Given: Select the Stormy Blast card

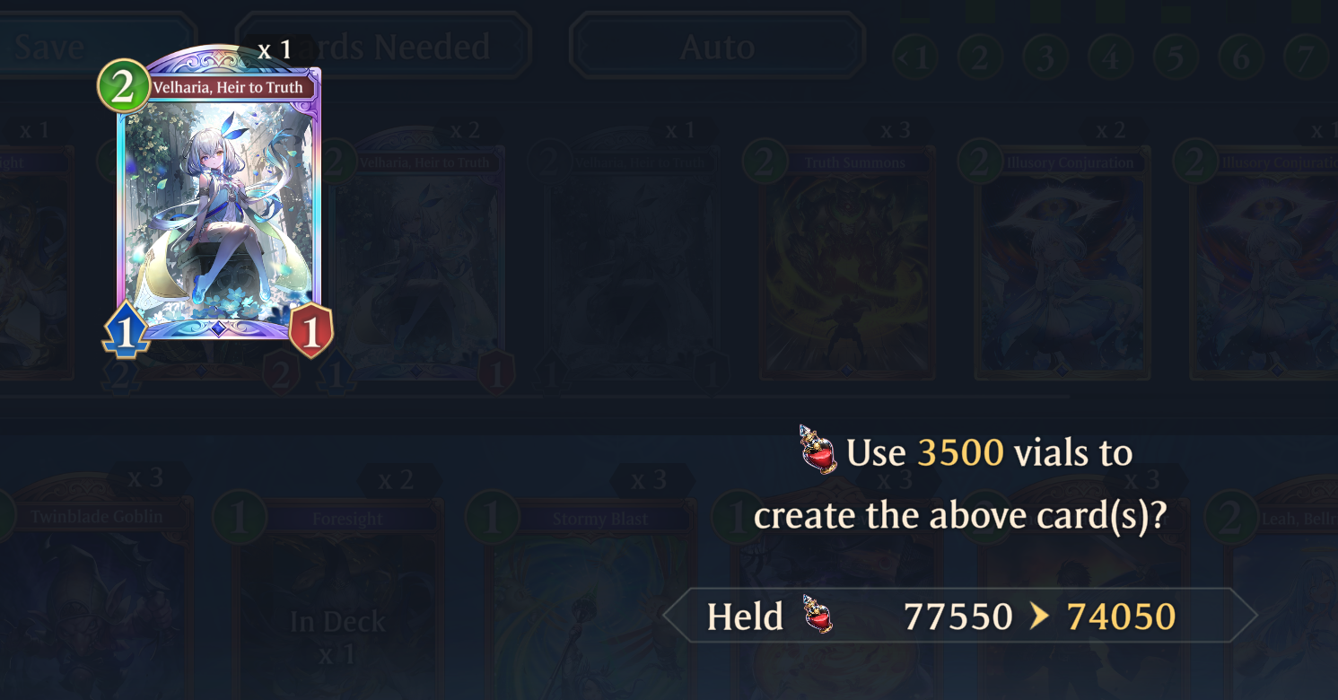Looking at the screenshot, I should pyautogui.click(x=590, y=597).
